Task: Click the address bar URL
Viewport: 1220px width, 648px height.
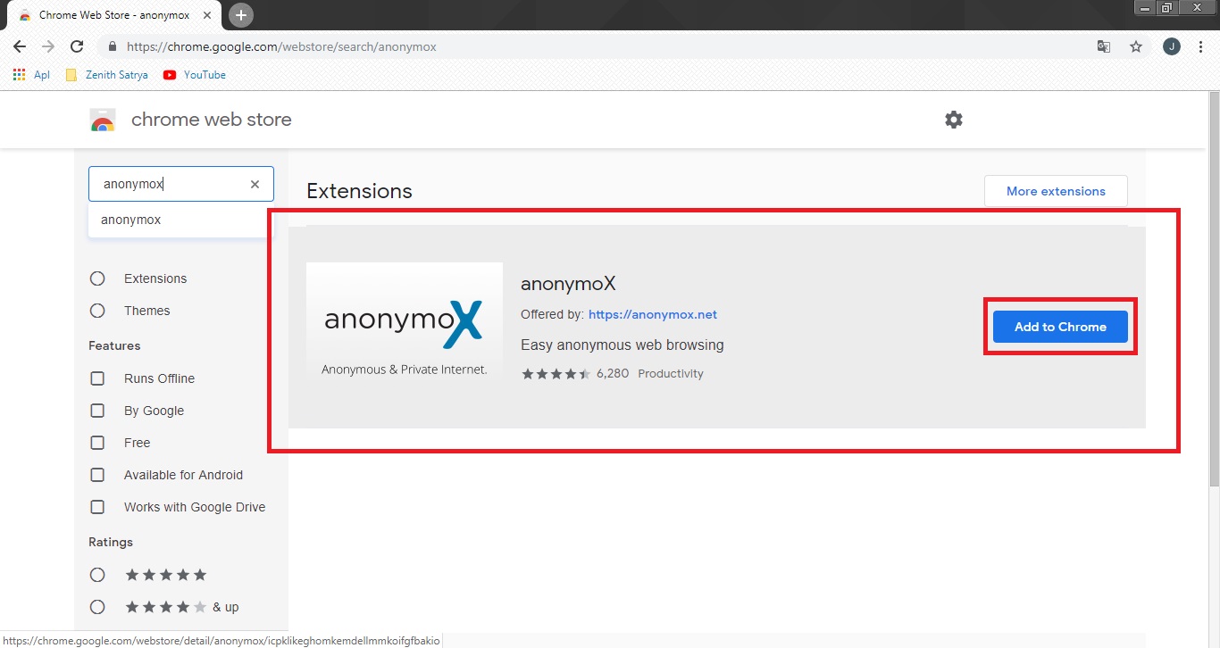Action: (x=281, y=46)
